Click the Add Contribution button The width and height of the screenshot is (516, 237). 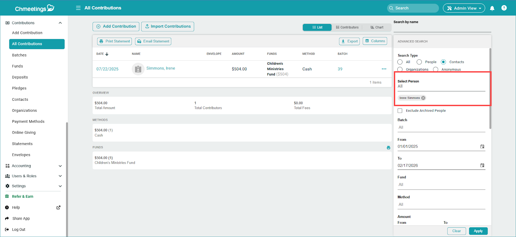pos(116,26)
